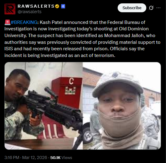The height and width of the screenshot is (163, 166).
Task: View the 50.1K Views analytics
Action: tap(61, 157)
